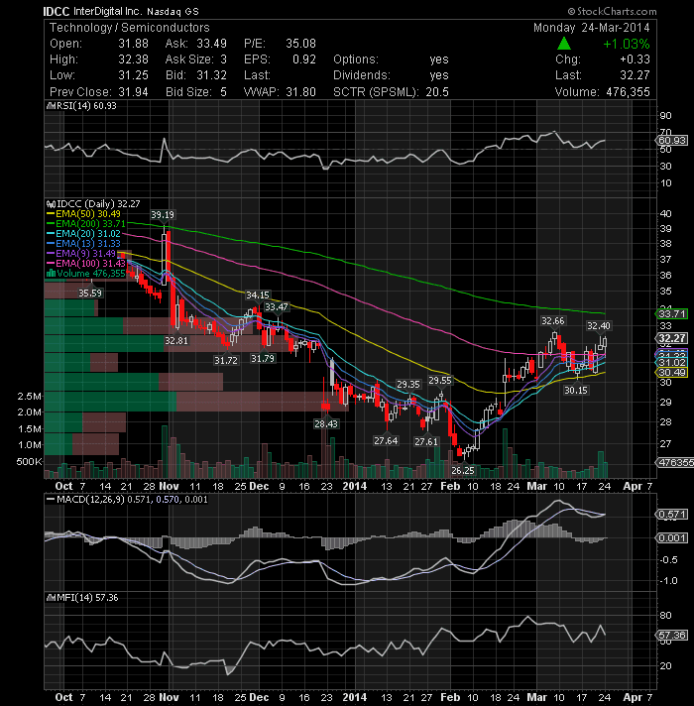The image size is (694, 706).
Task: Click the 'yes' value beside Options
Action: tap(439, 59)
